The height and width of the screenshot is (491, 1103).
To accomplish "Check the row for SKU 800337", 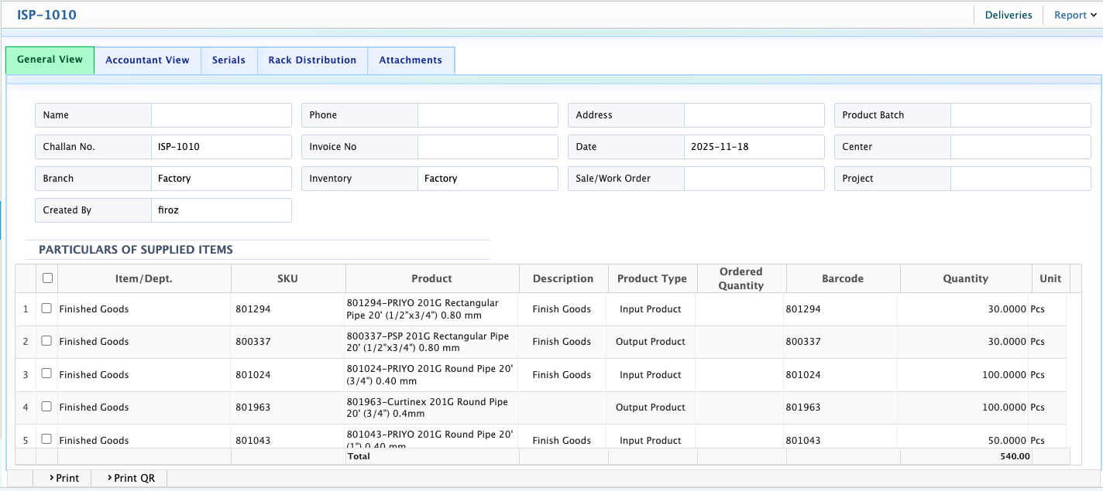I will tap(46, 340).
